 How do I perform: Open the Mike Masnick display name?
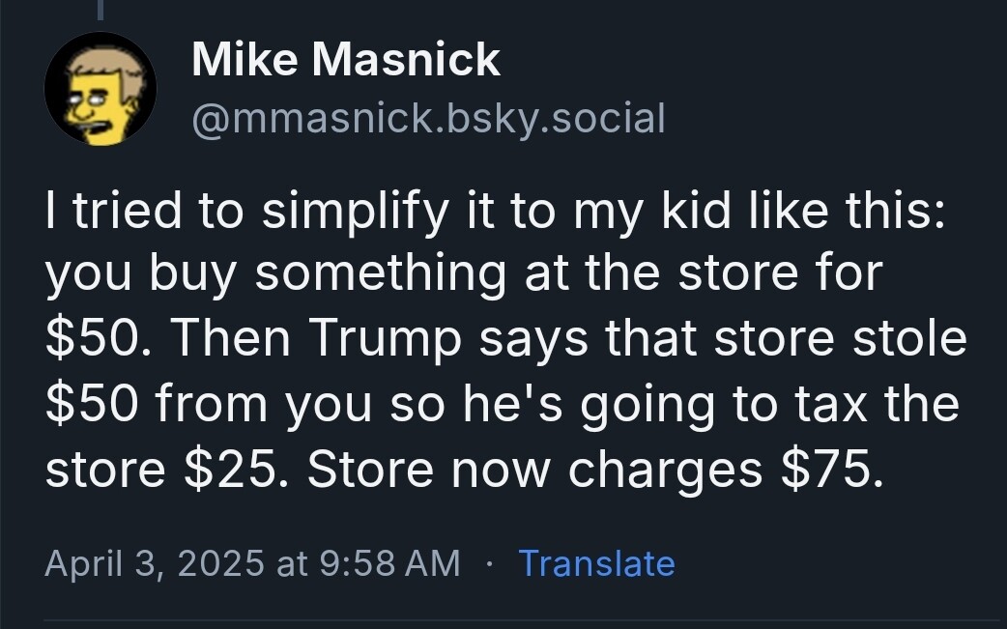[346, 60]
